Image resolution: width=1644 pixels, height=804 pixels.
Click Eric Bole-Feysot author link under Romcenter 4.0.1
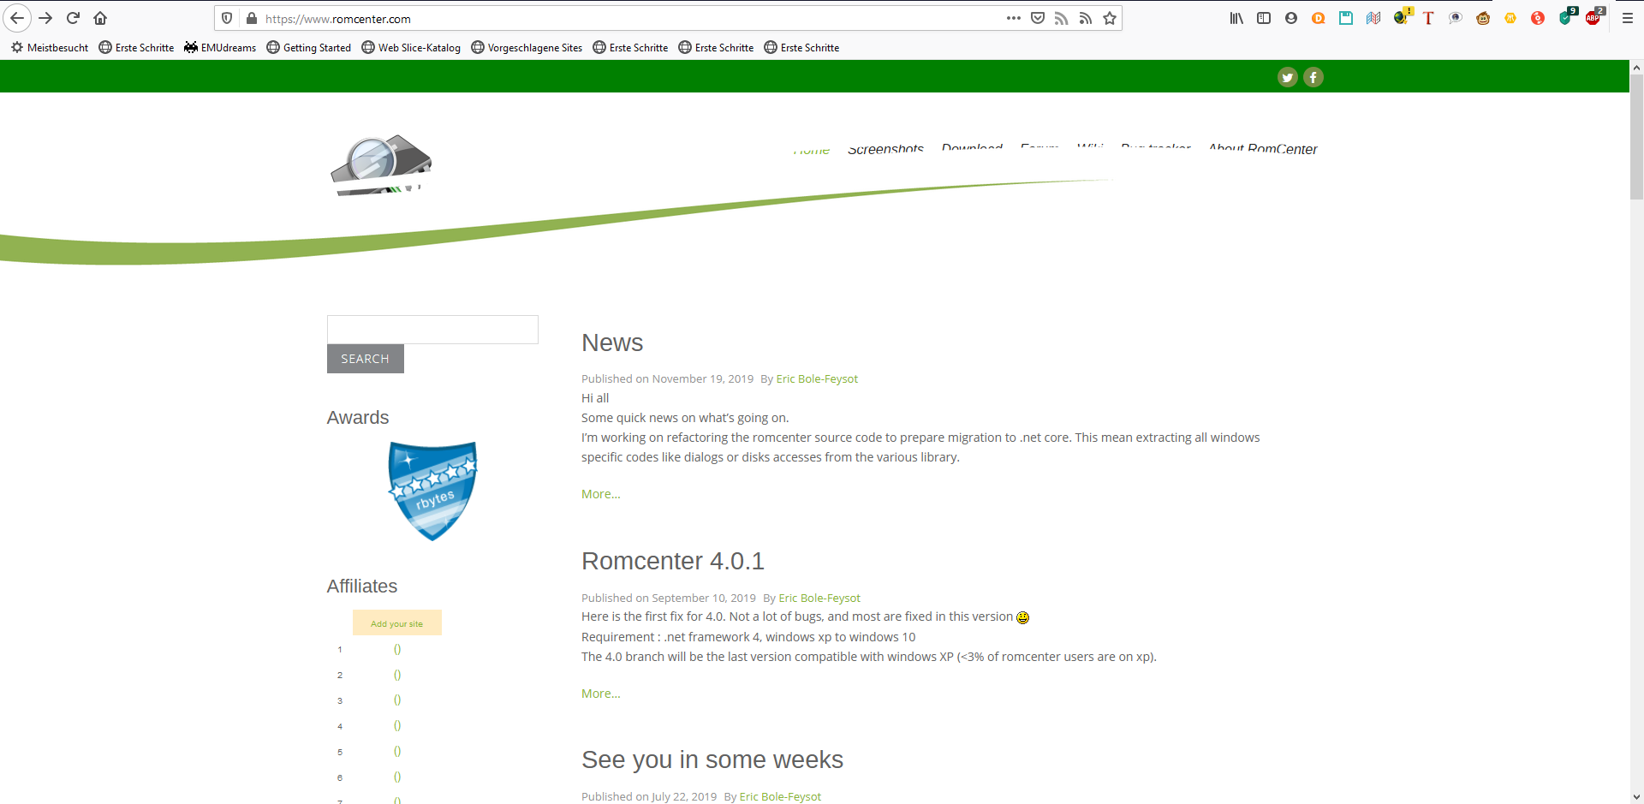pos(819,598)
